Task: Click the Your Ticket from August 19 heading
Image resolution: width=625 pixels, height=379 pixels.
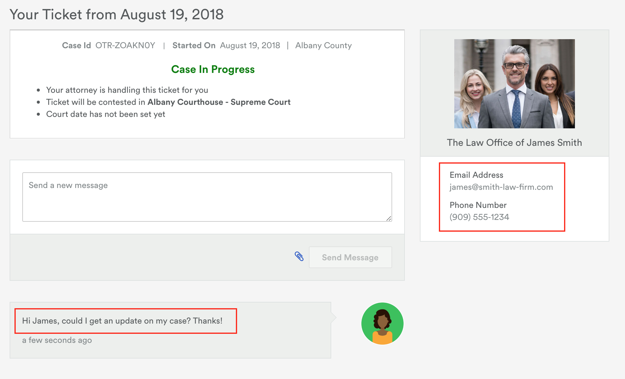Action: point(116,14)
